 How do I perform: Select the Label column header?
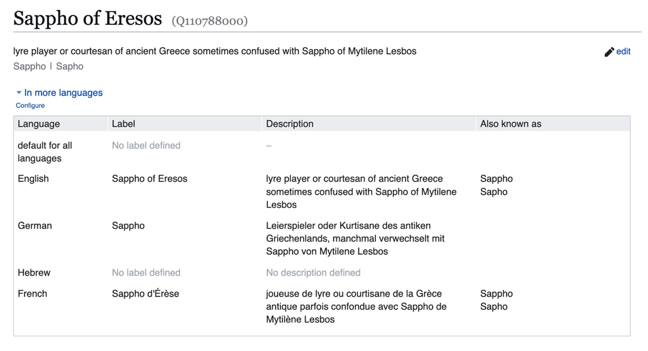[x=123, y=124]
